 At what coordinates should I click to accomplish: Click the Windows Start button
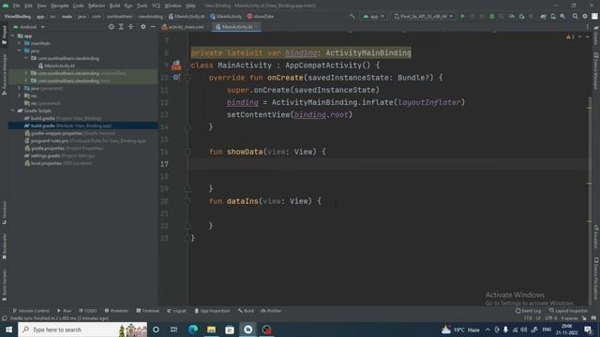[x=8, y=330]
